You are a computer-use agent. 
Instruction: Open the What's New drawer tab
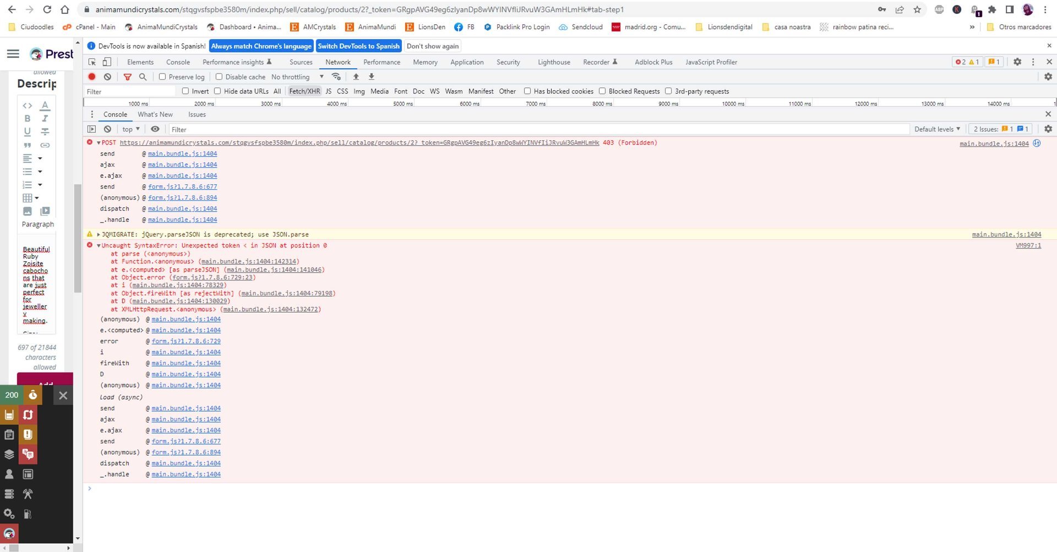pyautogui.click(x=155, y=114)
